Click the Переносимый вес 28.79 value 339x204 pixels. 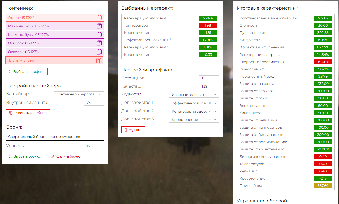(323, 76)
